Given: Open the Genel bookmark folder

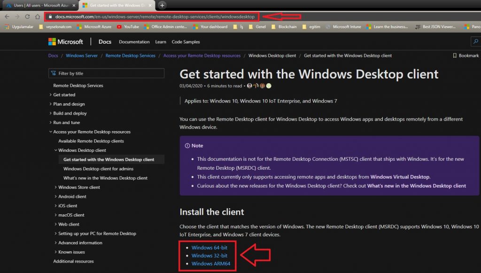Looking at the screenshot, I should pyautogui.click(x=257, y=27).
